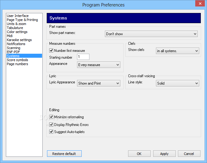Screen dimensions: 207x163
Task: Go to Karaoke settings category
Action: (x=19, y=40)
